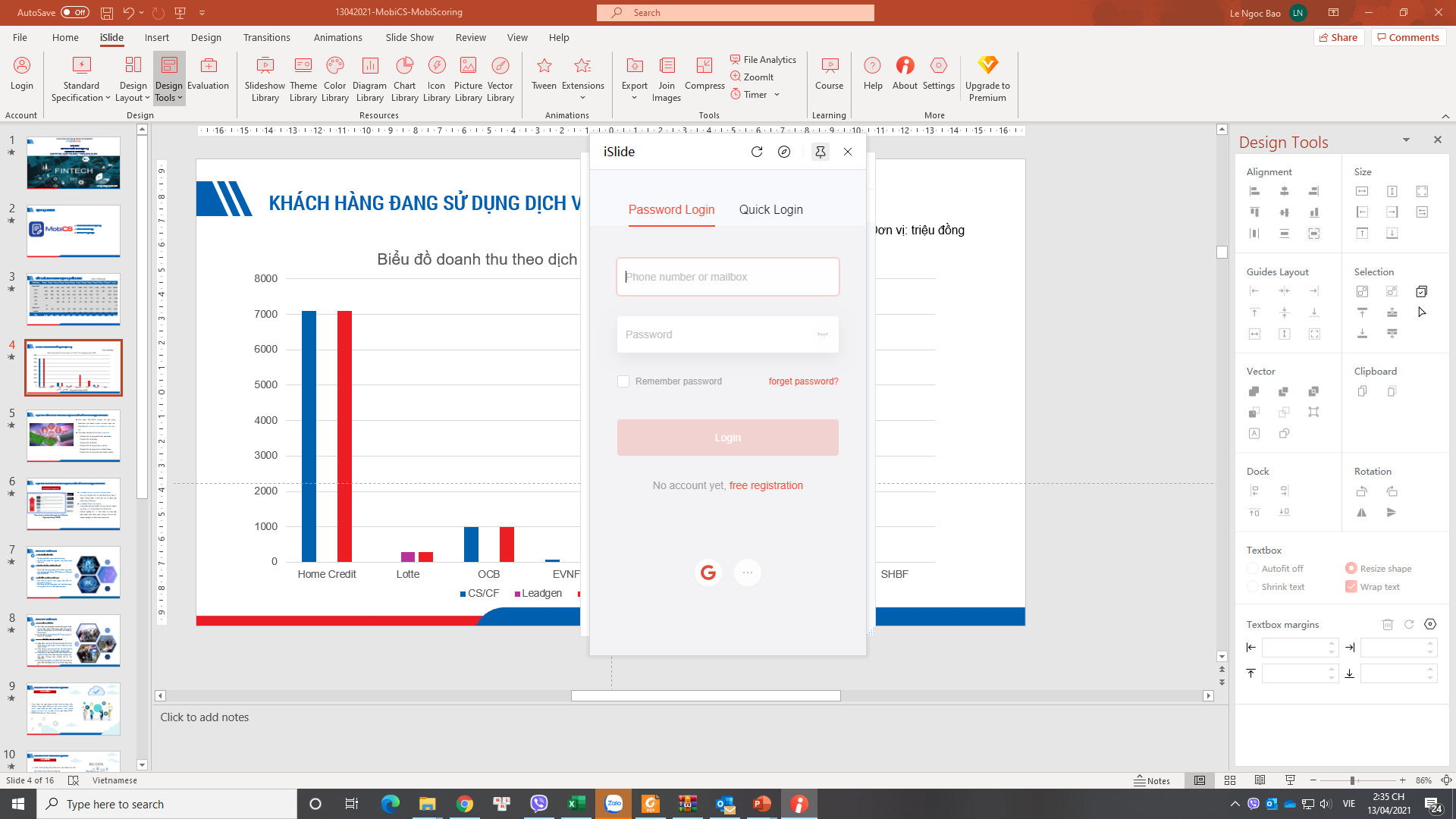1456x819 pixels.
Task: Expand Timer dropdown arrow
Action: pyautogui.click(x=777, y=95)
